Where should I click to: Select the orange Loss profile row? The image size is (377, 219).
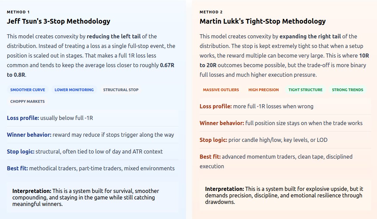coord(285,106)
